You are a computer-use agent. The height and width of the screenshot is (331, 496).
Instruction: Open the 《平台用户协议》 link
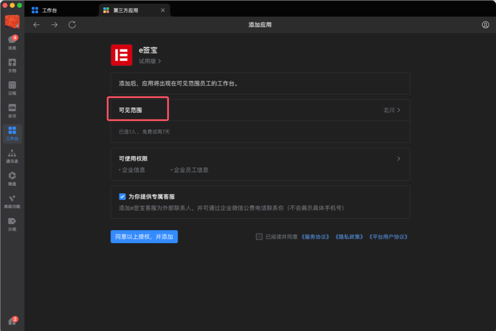click(x=388, y=237)
